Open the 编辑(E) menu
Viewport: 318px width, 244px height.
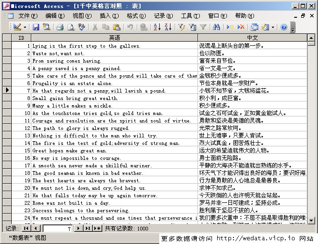55,15
